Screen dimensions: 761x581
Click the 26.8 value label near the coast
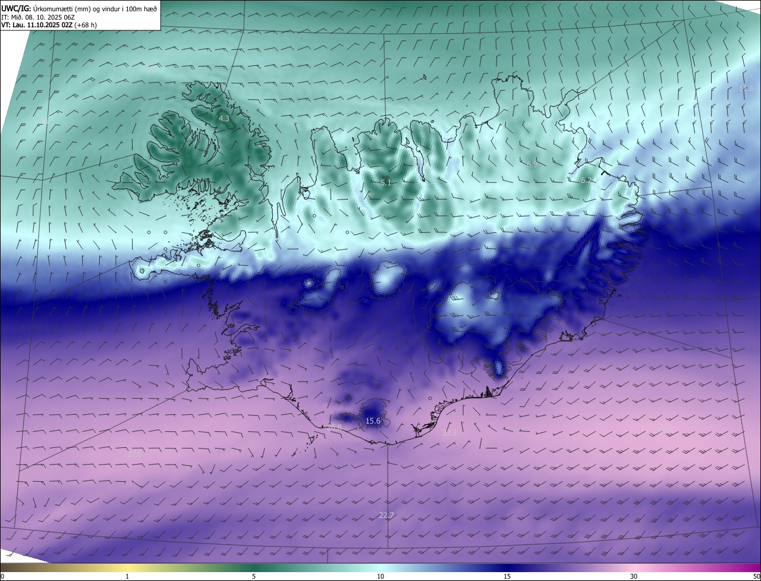pos(335,427)
